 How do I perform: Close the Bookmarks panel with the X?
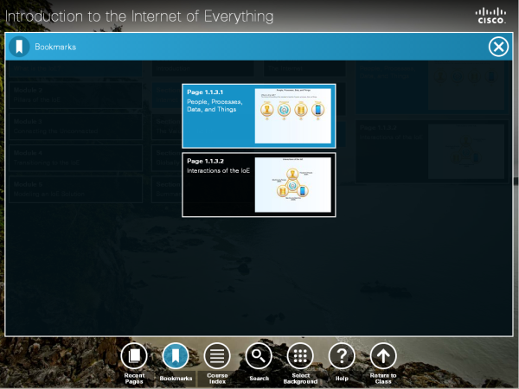(x=498, y=47)
